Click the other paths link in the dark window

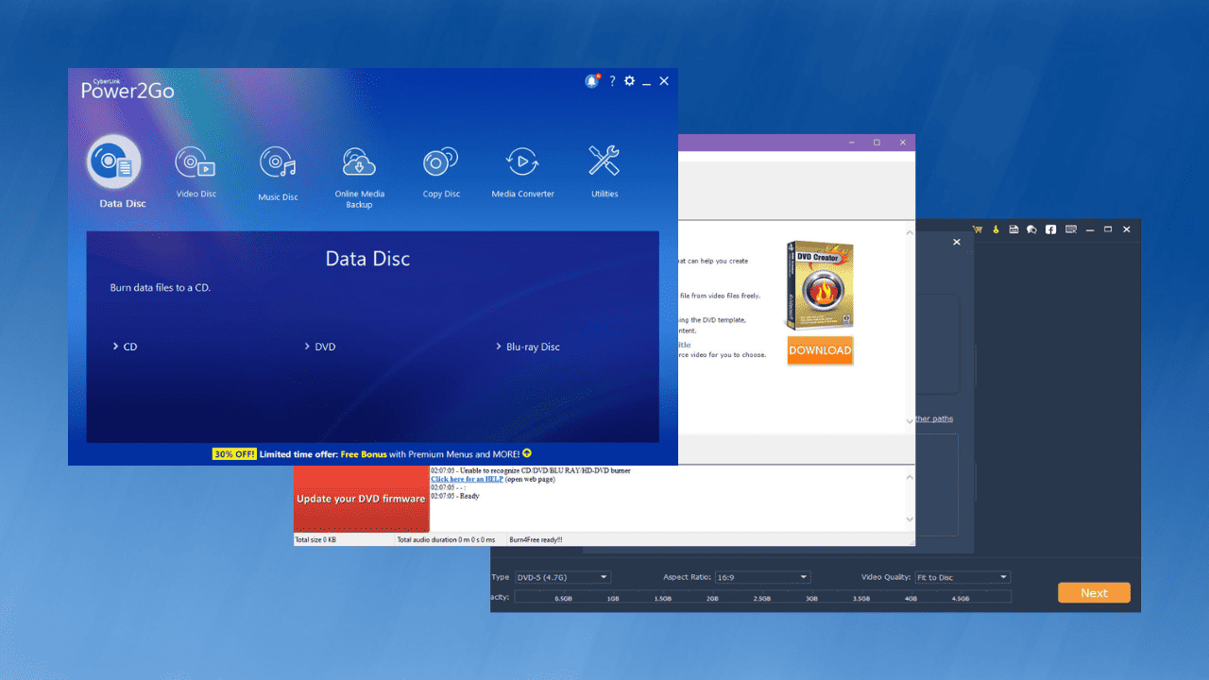(933, 418)
